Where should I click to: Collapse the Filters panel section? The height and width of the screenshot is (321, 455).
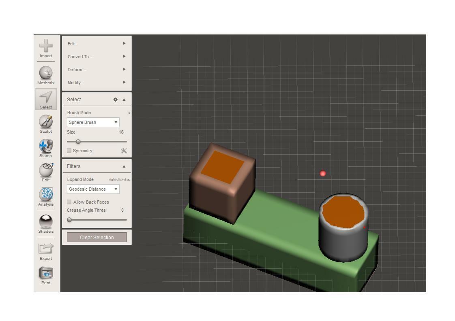tap(124, 166)
